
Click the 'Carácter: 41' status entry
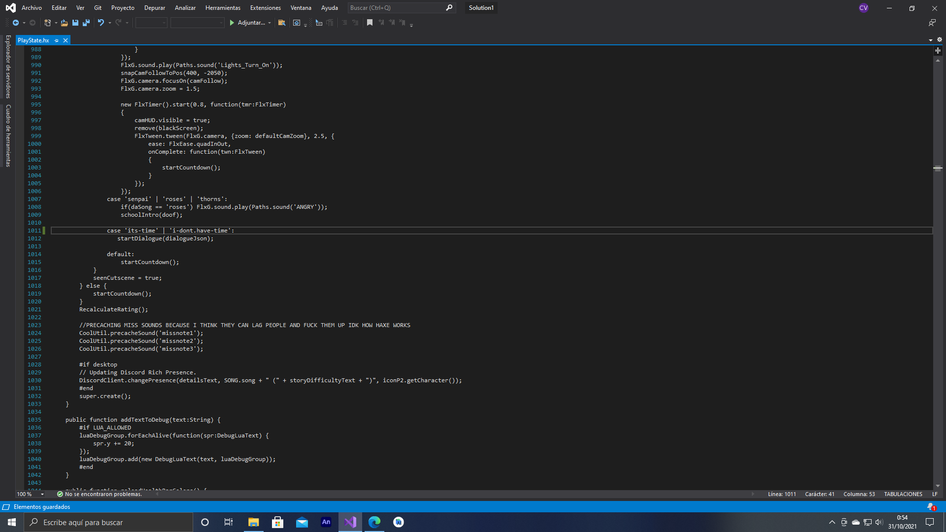[x=819, y=494]
